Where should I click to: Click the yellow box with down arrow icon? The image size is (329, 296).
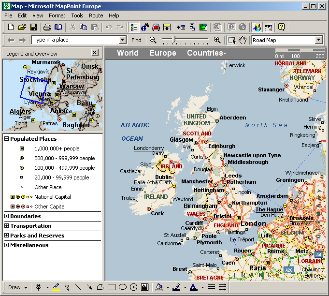point(167,27)
